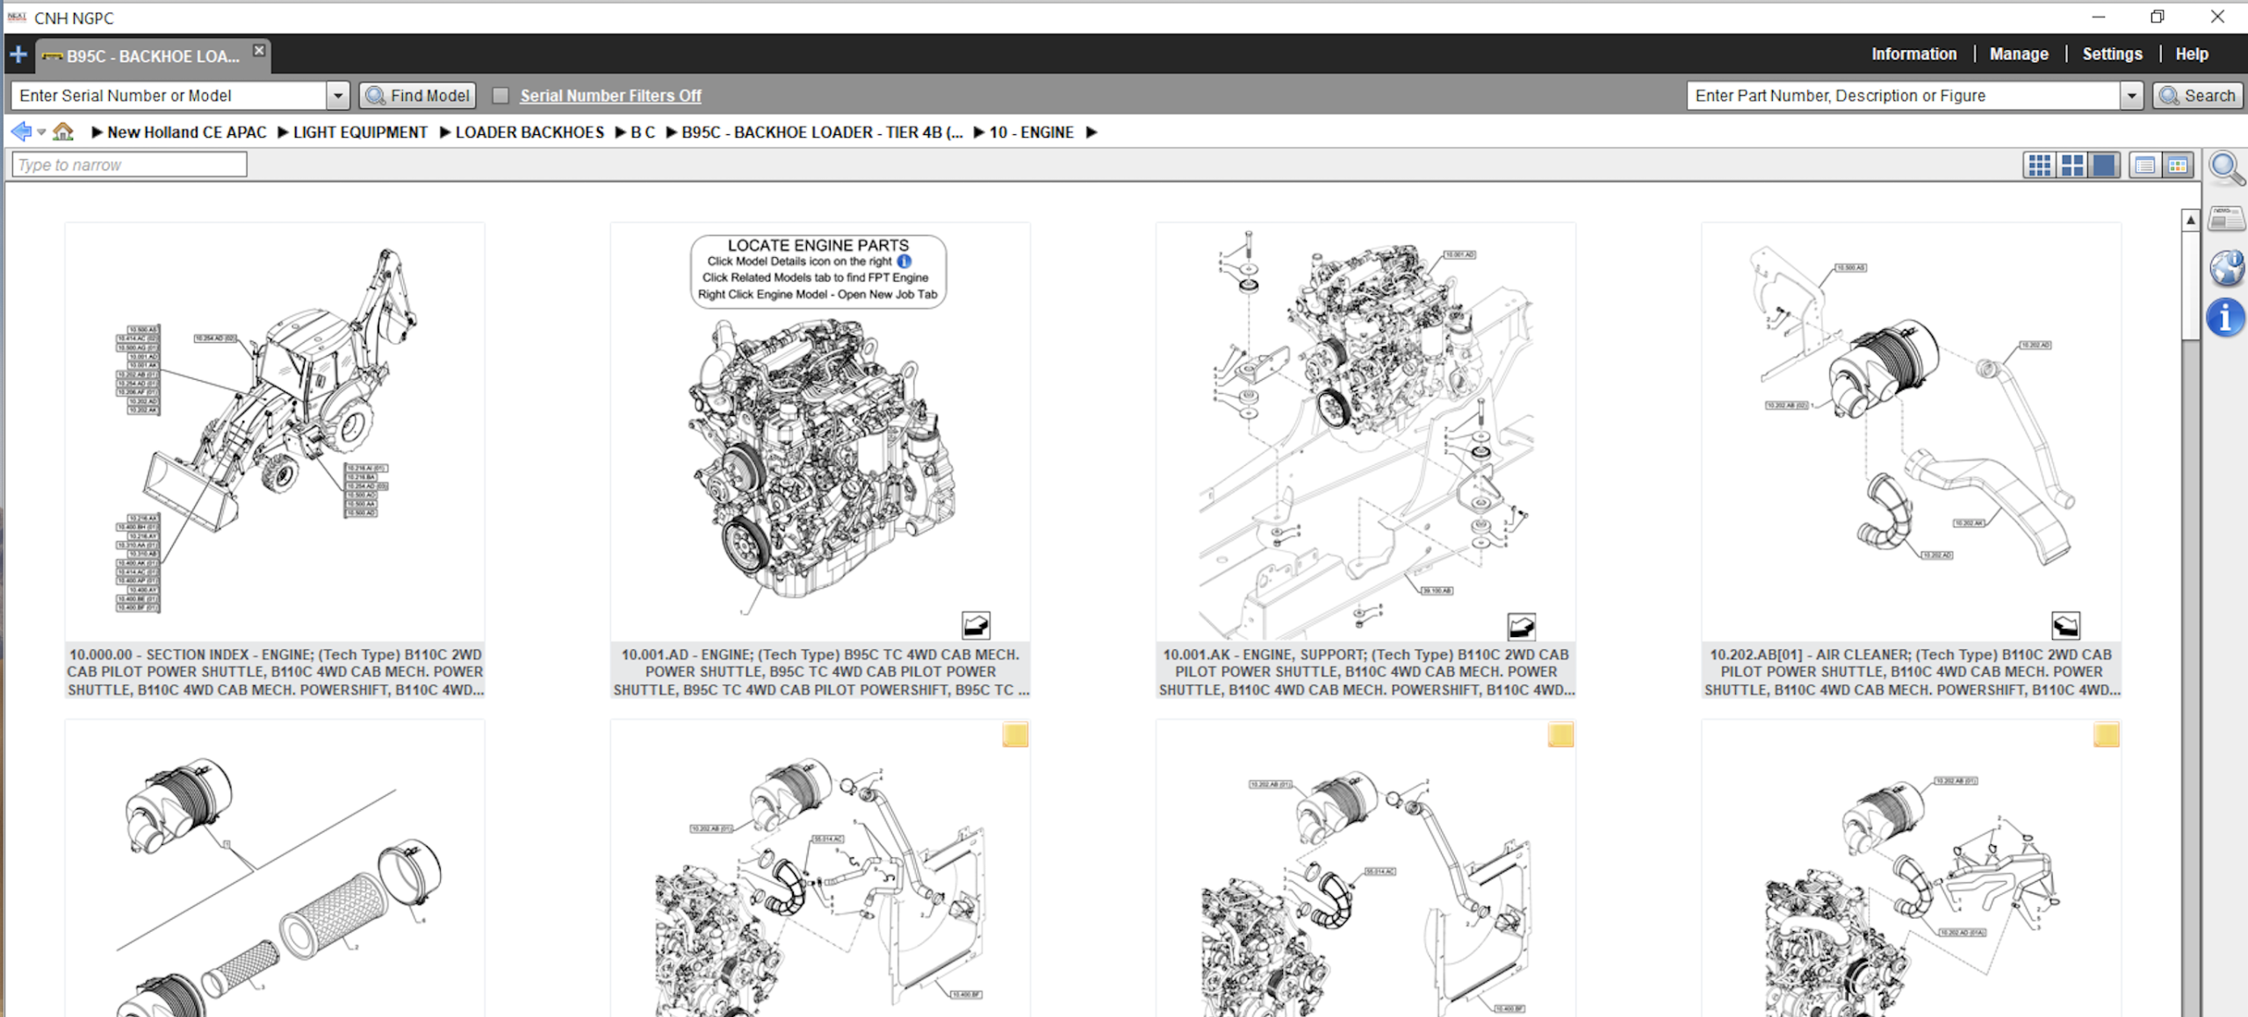Open the Manage menu
The height and width of the screenshot is (1017, 2248).
(2019, 54)
